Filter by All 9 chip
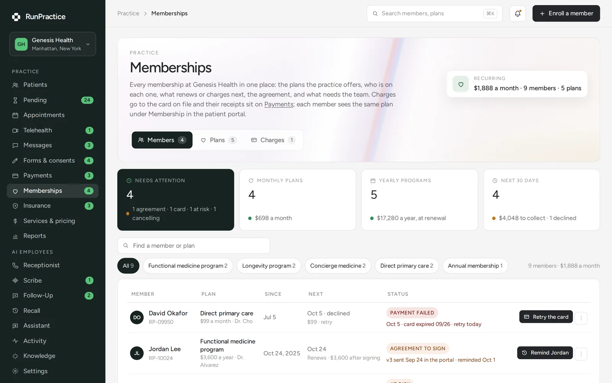This screenshot has width=612, height=383. (128, 266)
